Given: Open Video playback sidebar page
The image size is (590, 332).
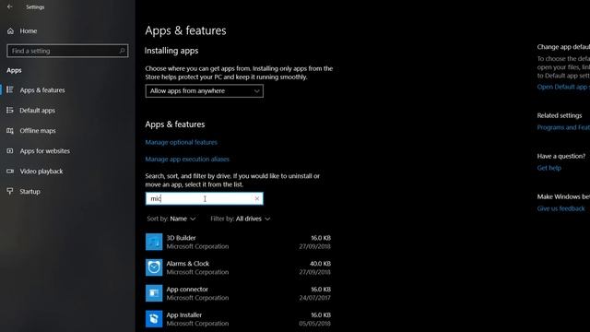Looking at the screenshot, I should [x=41, y=172].
